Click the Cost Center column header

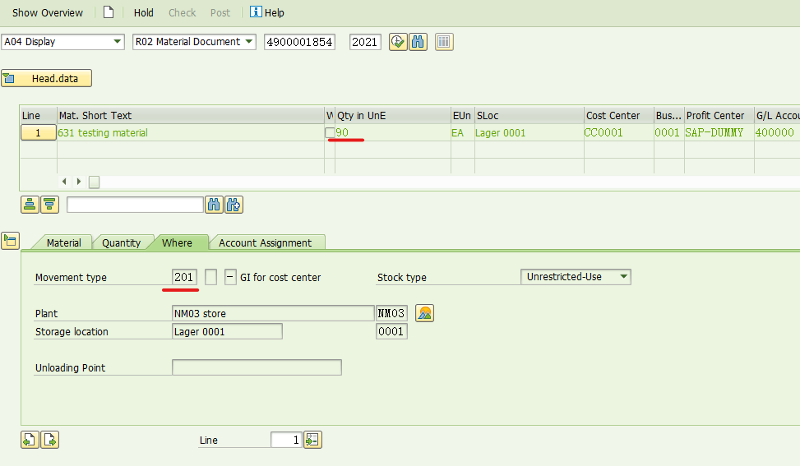[x=619, y=115]
